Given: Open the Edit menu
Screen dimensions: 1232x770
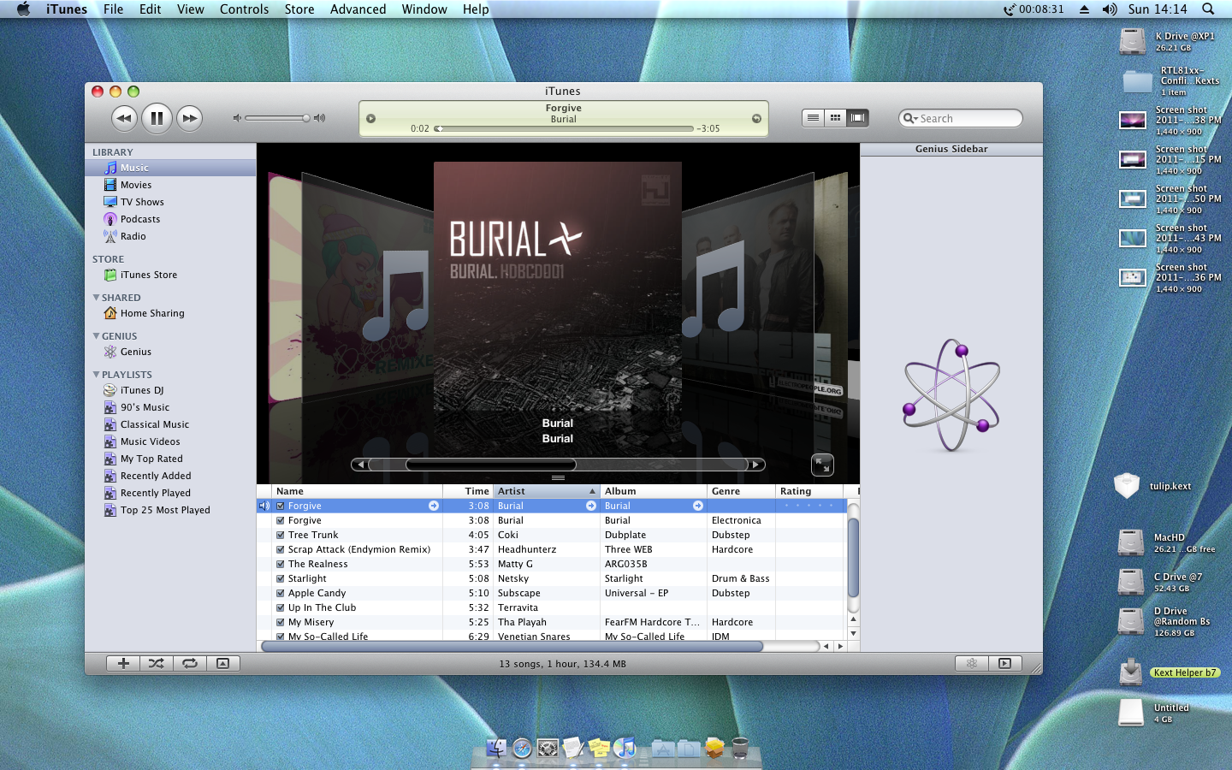Looking at the screenshot, I should click(x=151, y=9).
